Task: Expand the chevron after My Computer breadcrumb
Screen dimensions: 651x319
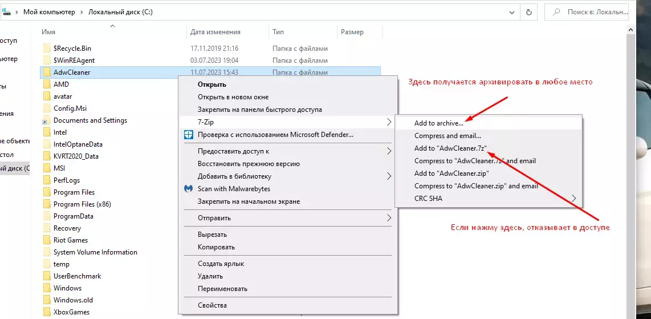Action: (82, 12)
